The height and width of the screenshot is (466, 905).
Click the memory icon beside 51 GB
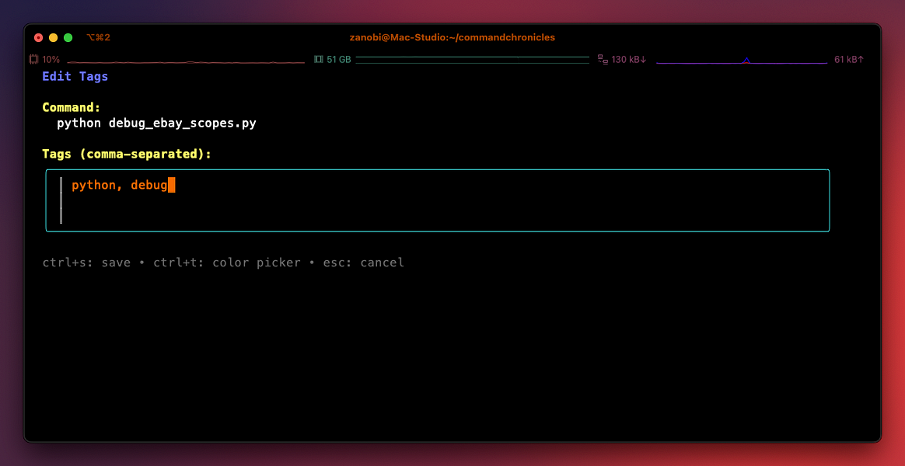318,59
